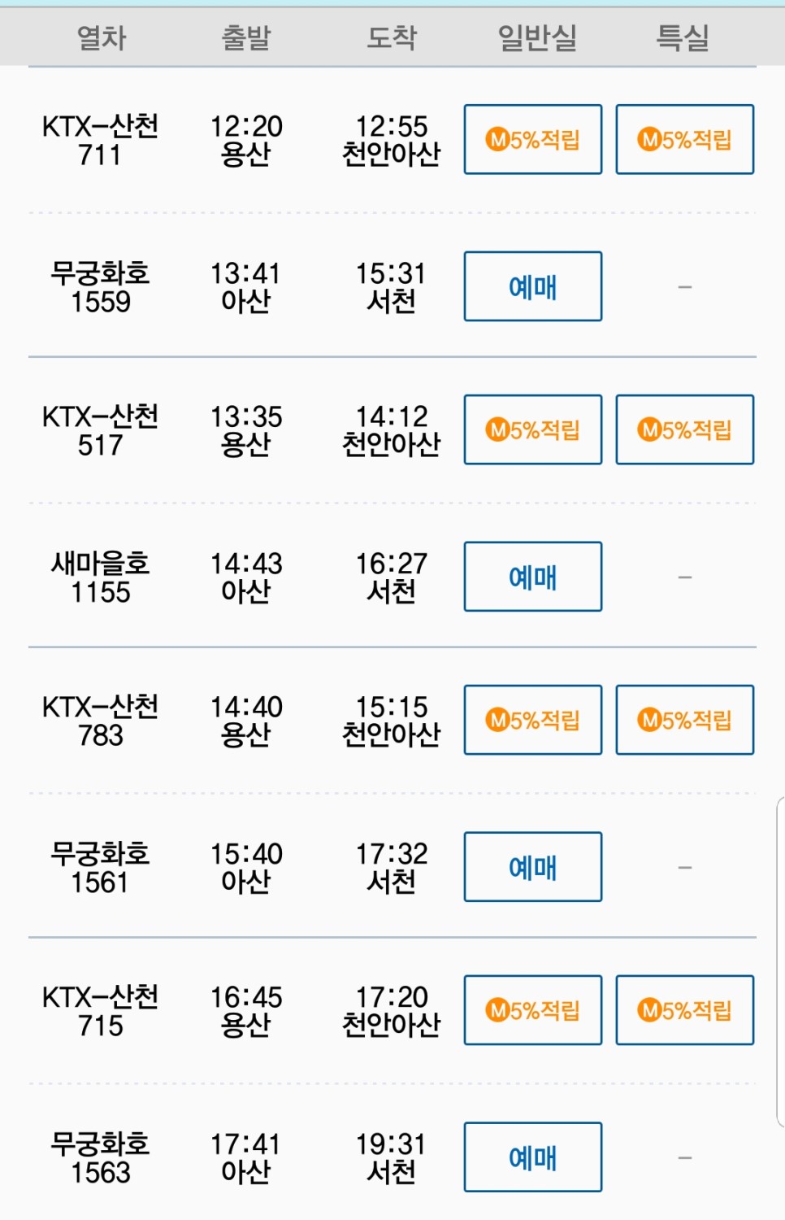Reserve 무궁화호 1563 departing 17:41
Screen dimensions: 785x1220
click(533, 1157)
